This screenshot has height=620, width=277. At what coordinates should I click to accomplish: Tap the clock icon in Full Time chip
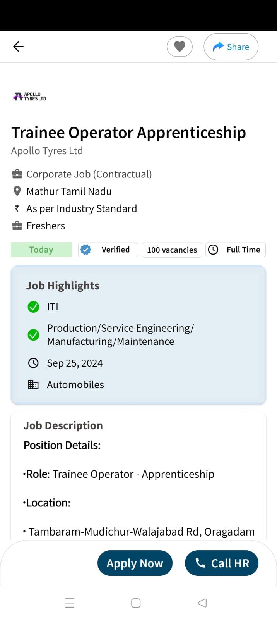click(x=213, y=250)
